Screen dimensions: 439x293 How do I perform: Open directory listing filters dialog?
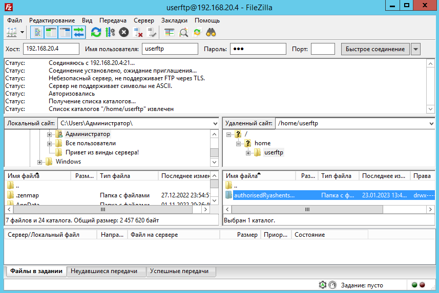pos(169,32)
